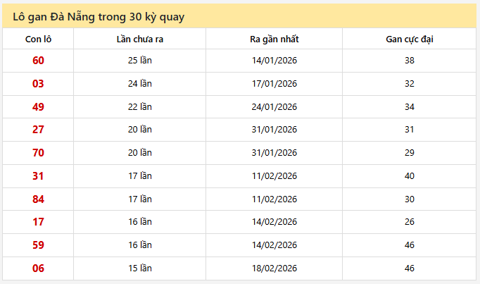Select the "25 lần" cell
480x284 pixels.
tap(139, 61)
